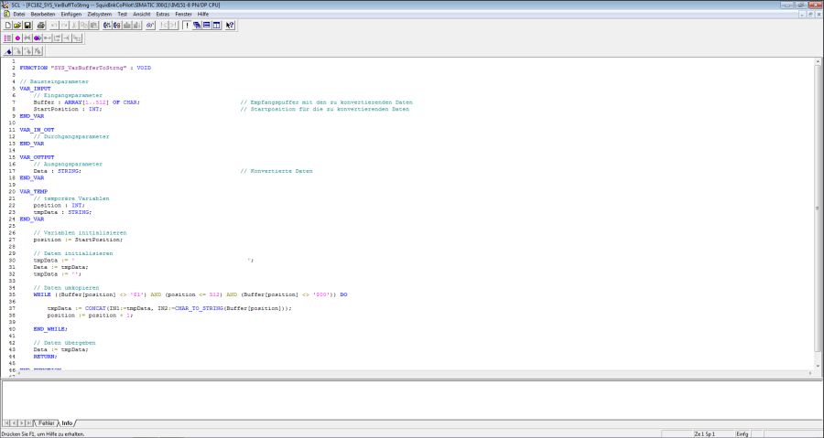This screenshot has height=438, width=824.
Task: Toggle the vertical tile window button
Action: (216, 26)
